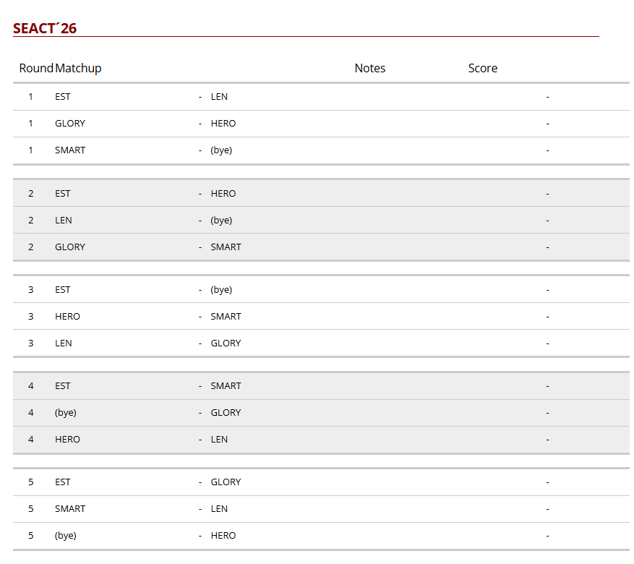Image resolution: width=634 pixels, height=564 pixels.
Task: Click GLORY in round 5 EST matchup
Action: [x=226, y=482]
